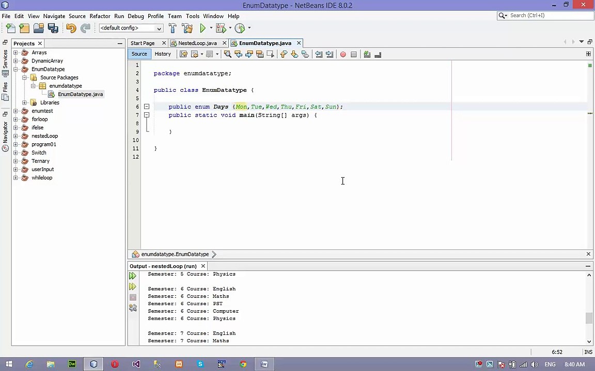
Task: Open the Refactor menu
Action: [x=100, y=16]
